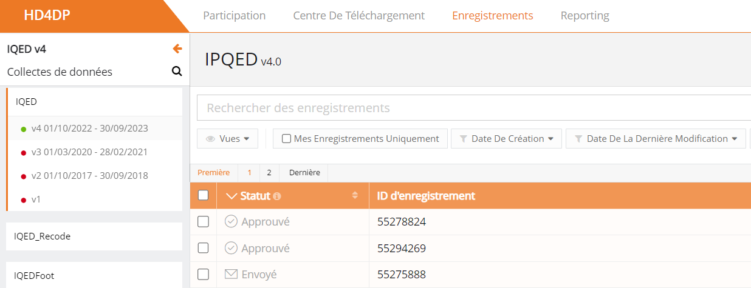Click the approved checkmark icon for record 55278824
Viewport: 751px width, 288px height.
point(231,222)
